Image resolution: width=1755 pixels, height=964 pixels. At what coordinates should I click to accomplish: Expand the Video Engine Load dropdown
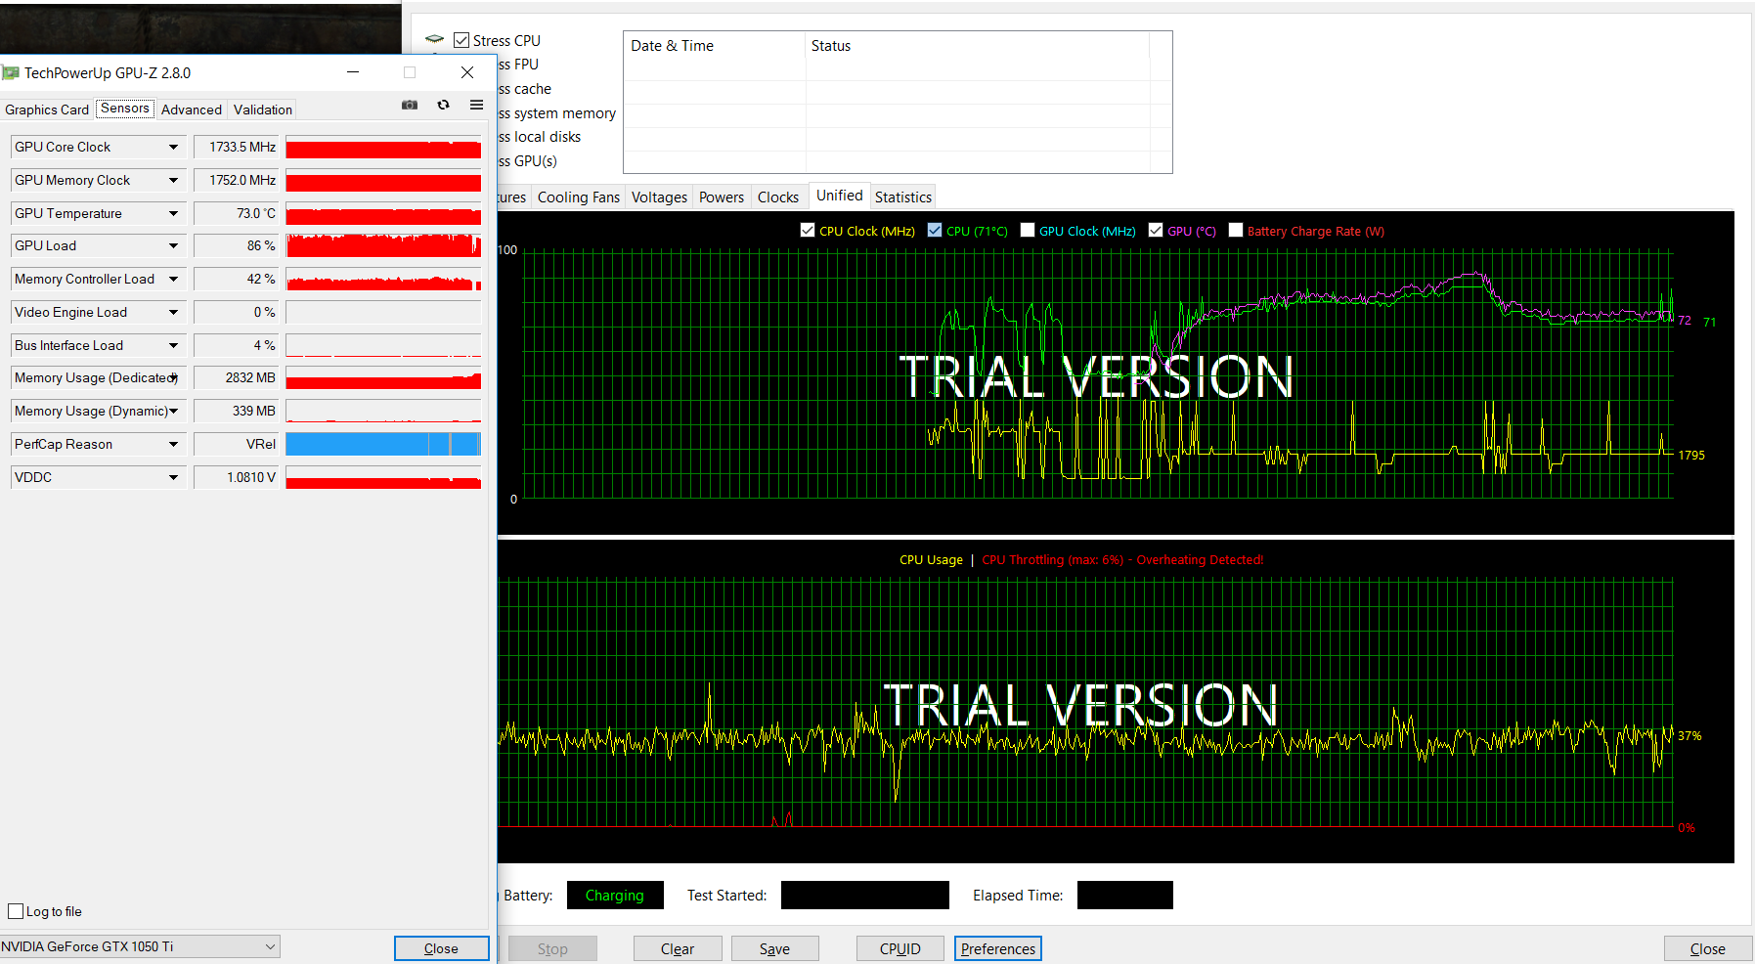click(x=173, y=312)
